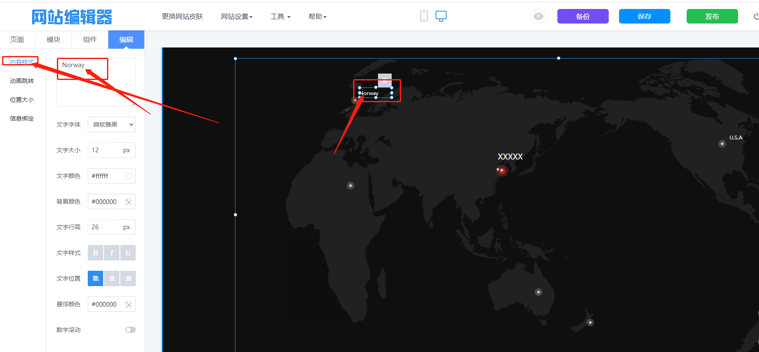Align text to the left
The width and height of the screenshot is (759, 352).
point(95,278)
